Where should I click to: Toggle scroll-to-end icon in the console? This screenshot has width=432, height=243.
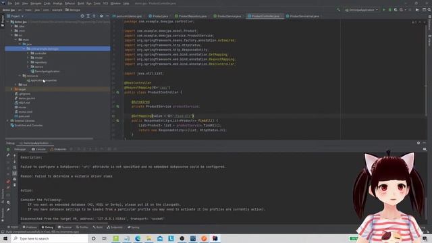tap(15, 173)
